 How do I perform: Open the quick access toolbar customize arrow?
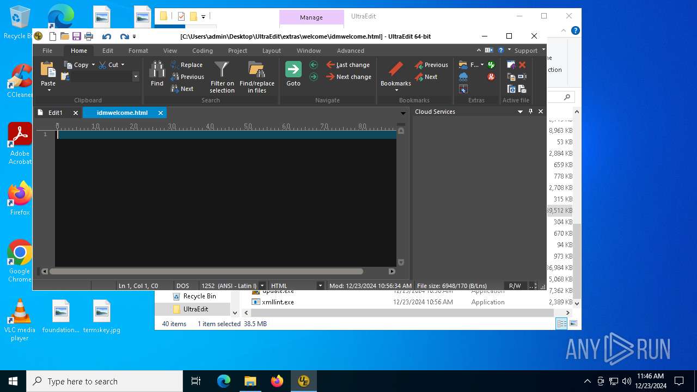[x=134, y=37]
